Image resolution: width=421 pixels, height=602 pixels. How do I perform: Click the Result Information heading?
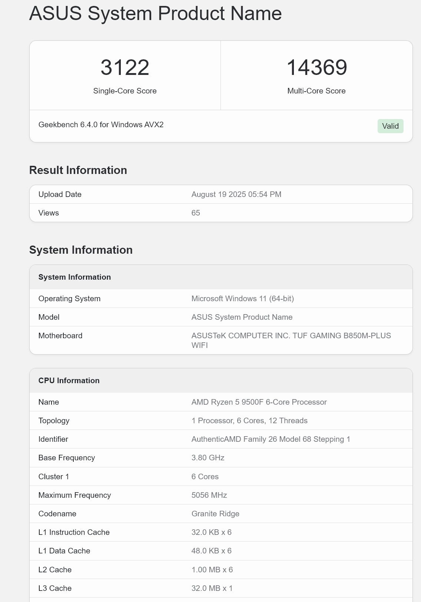point(78,170)
